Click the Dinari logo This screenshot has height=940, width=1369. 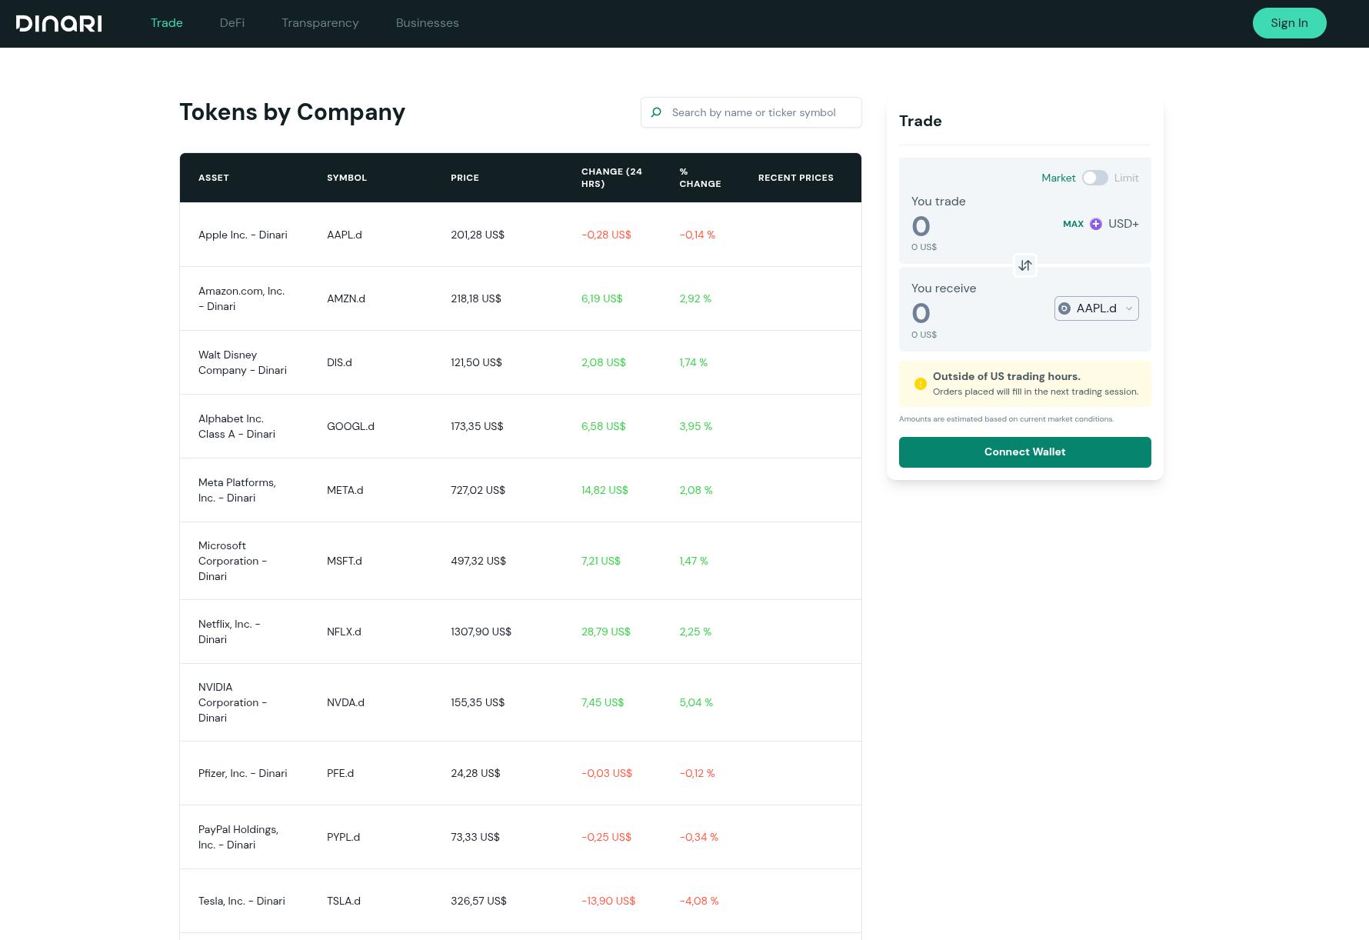58,23
